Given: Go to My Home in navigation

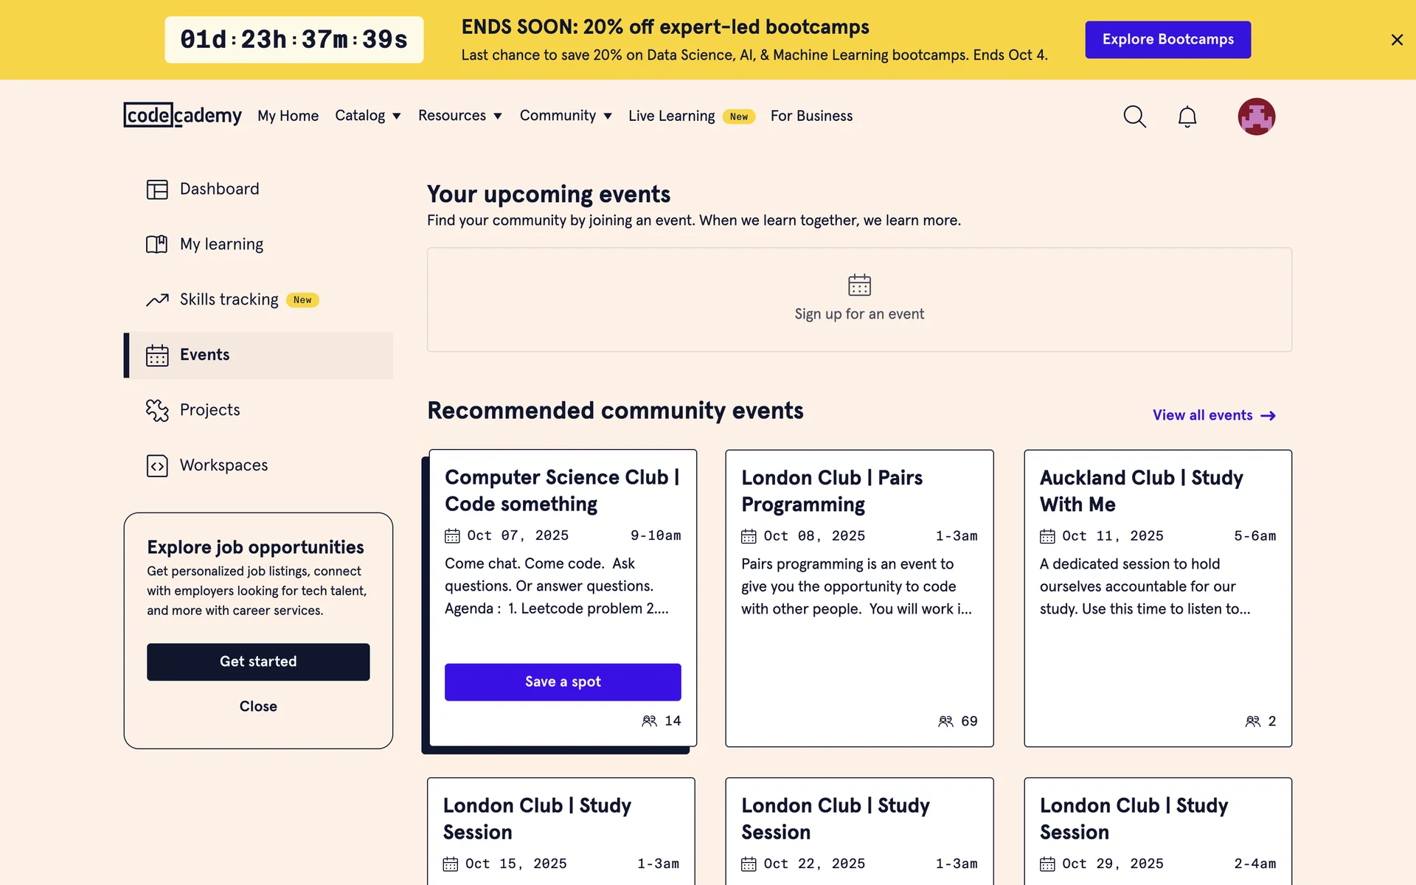Looking at the screenshot, I should 288,116.
